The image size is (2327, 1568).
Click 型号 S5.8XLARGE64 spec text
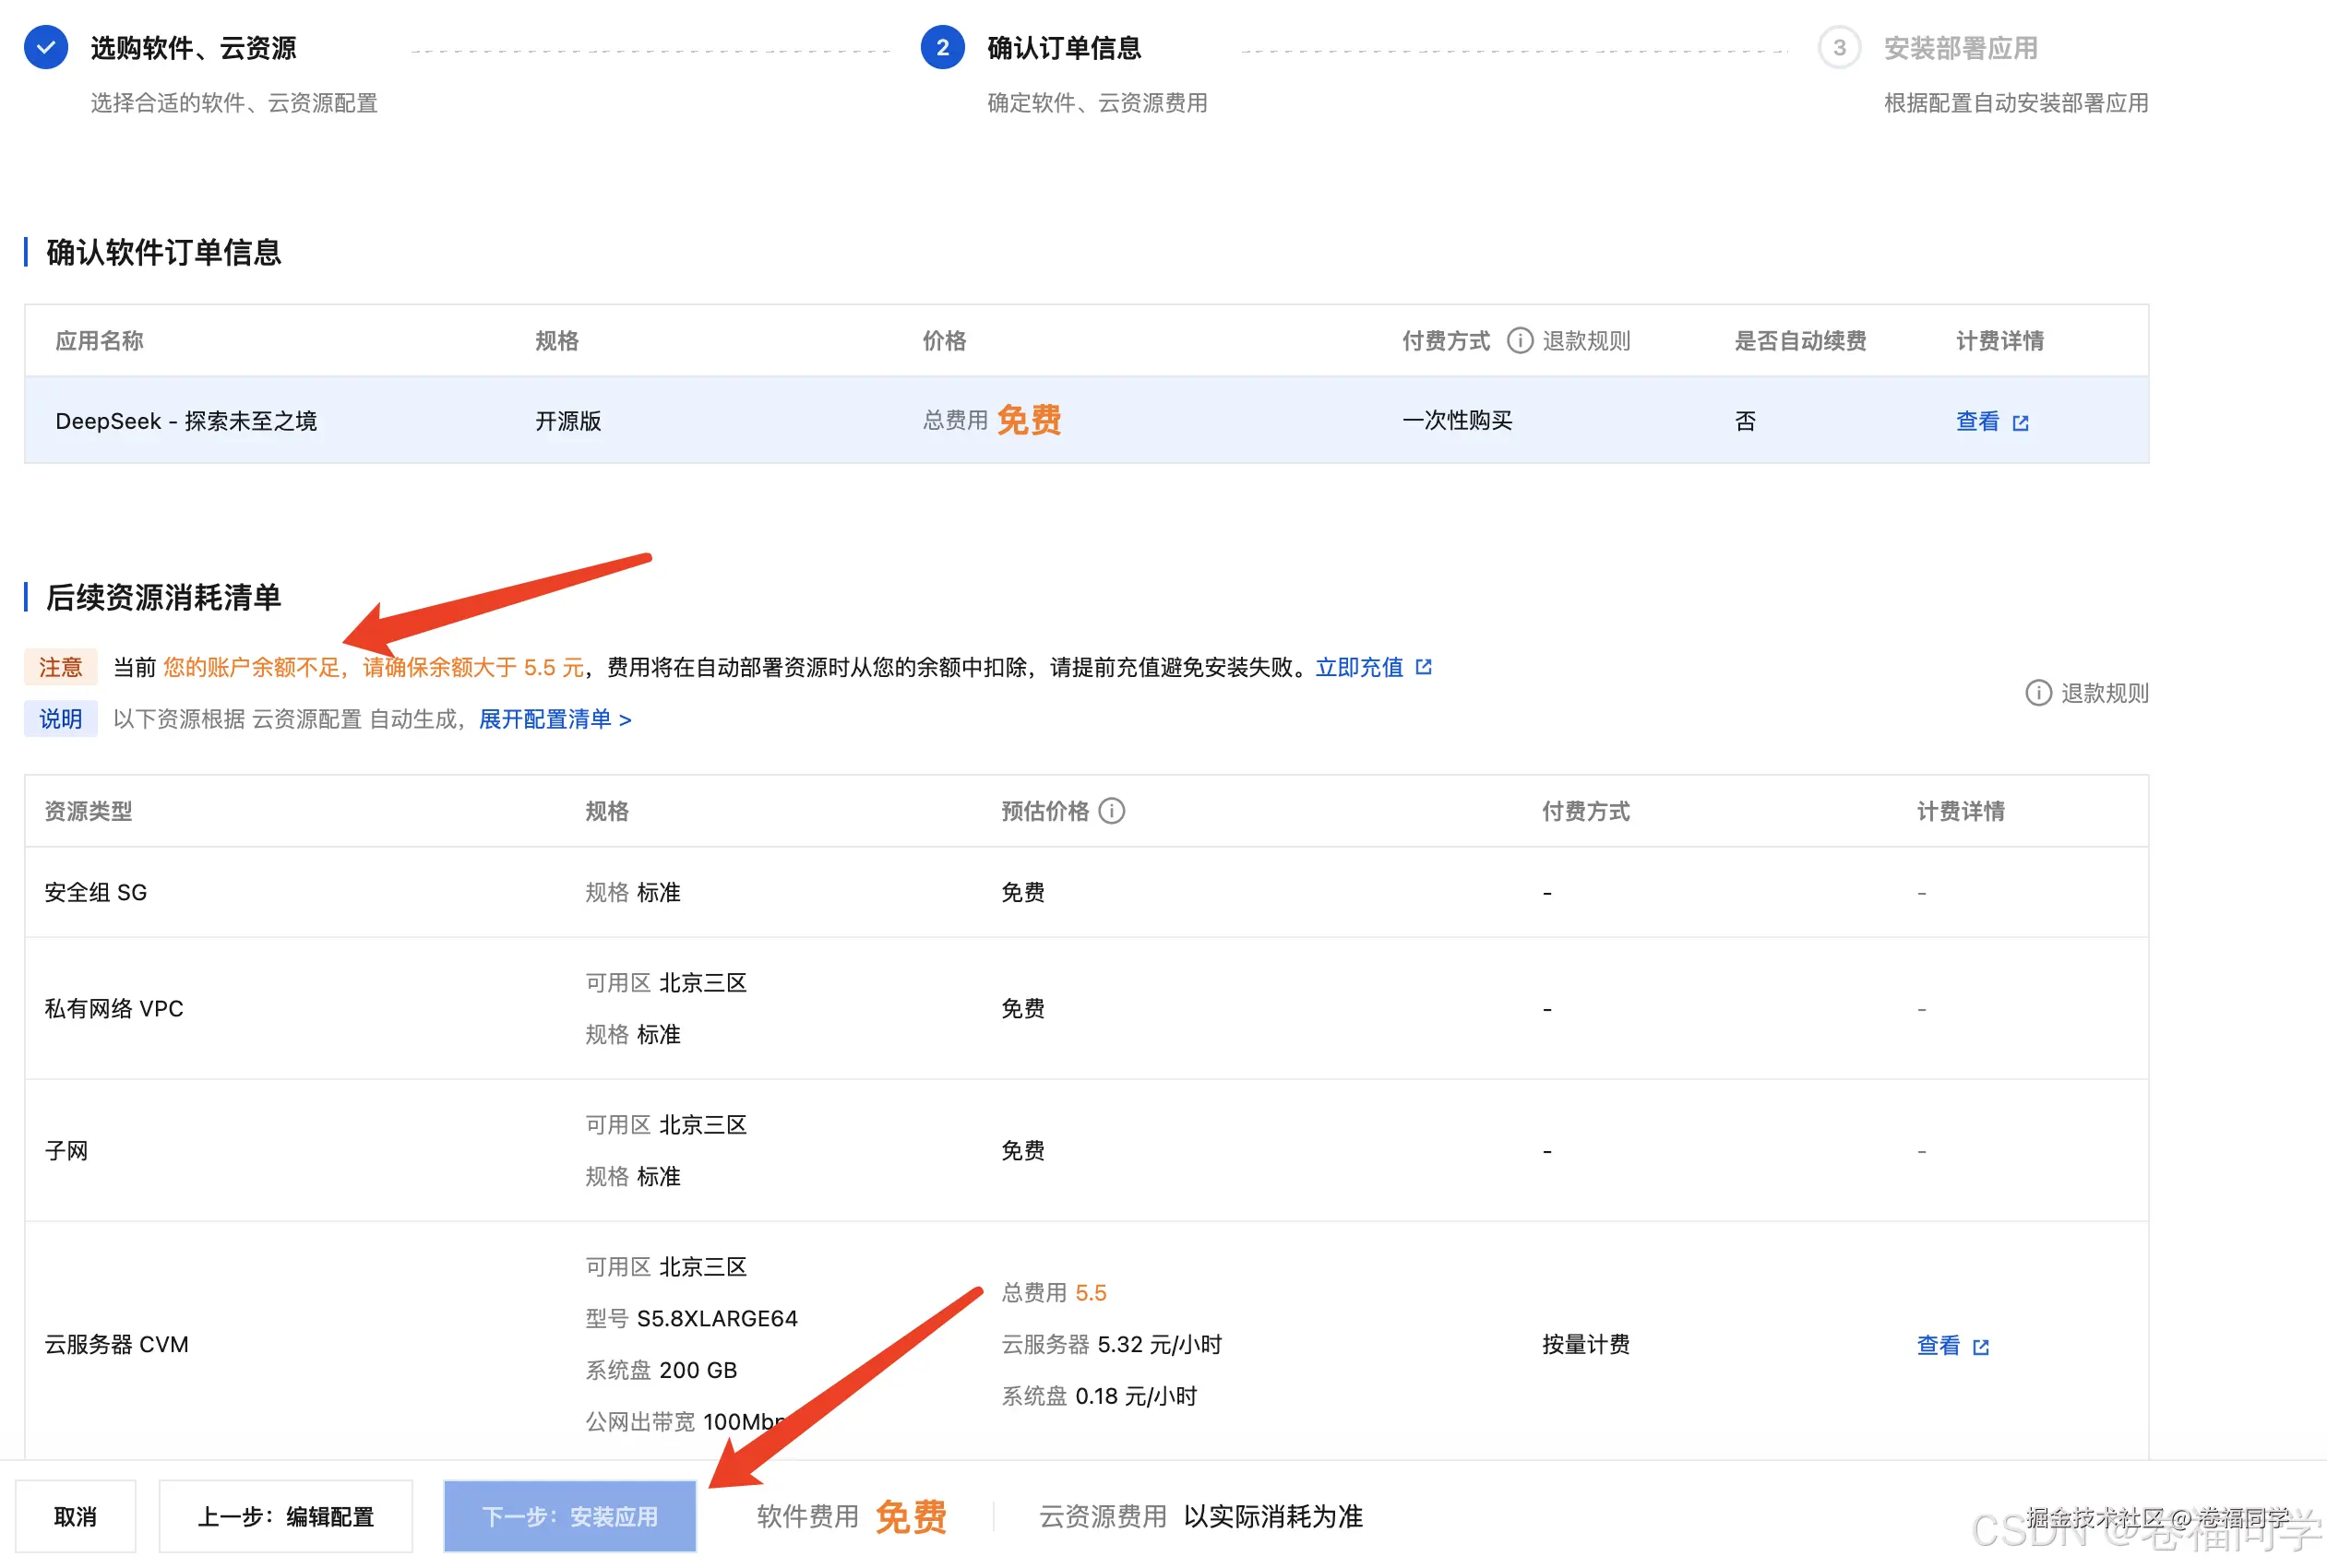(x=691, y=1318)
